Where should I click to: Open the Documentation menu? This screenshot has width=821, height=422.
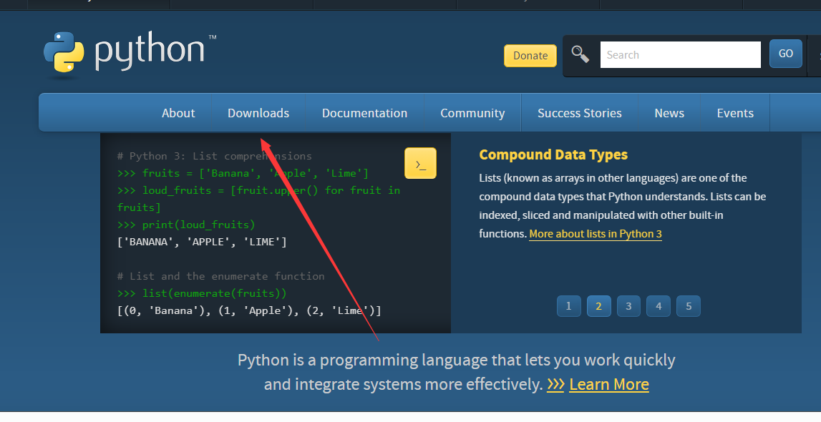[364, 113]
